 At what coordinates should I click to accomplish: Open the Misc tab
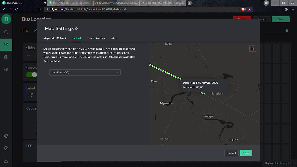click(x=114, y=38)
